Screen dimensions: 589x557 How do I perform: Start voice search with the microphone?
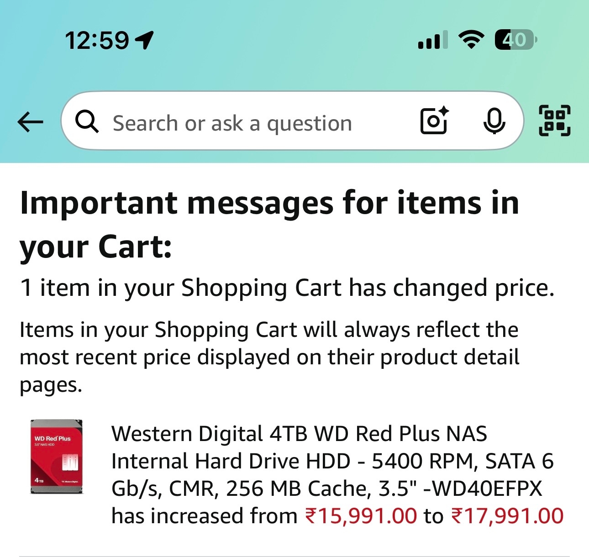[494, 121]
